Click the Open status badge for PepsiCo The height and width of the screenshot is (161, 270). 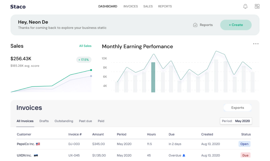click(244, 144)
